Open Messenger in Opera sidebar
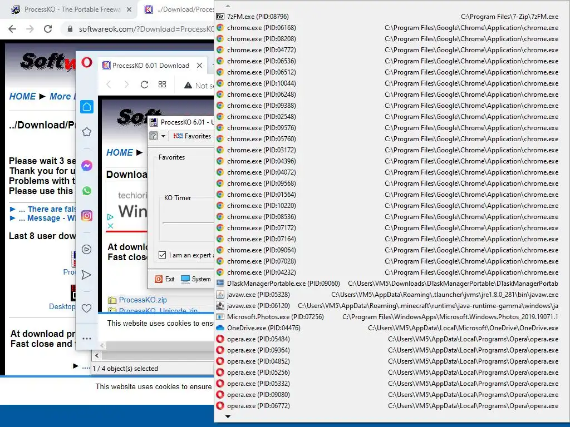570x427 pixels. 86,166
